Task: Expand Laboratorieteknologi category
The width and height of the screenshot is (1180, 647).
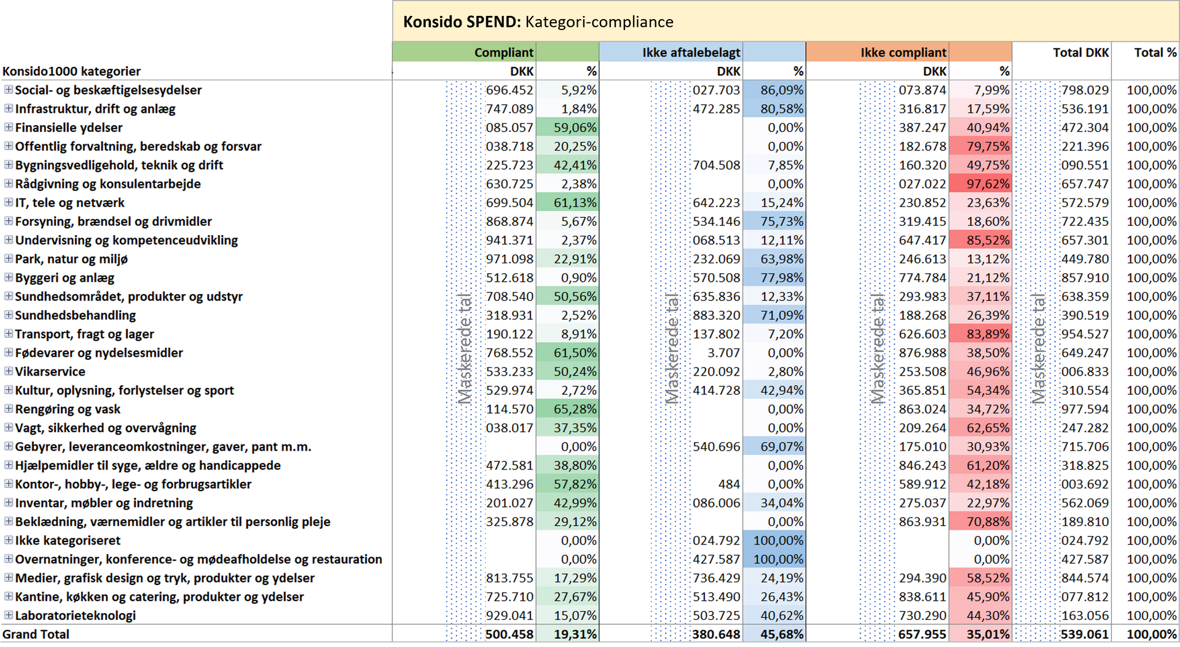Action: click(9, 615)
